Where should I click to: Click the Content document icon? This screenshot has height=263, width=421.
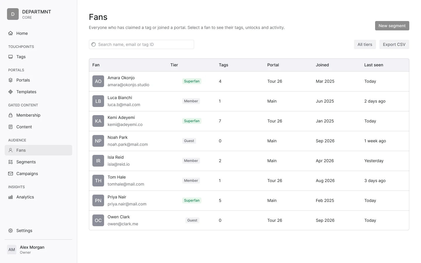click(x=11, y=127)
